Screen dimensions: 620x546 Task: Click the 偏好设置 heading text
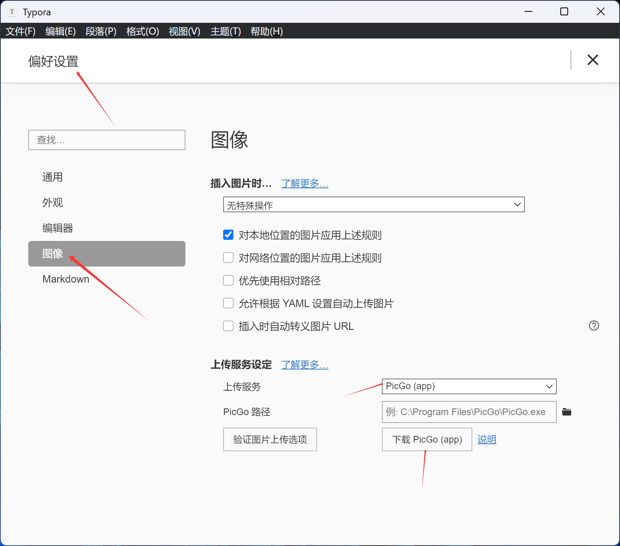pos(53,61)
